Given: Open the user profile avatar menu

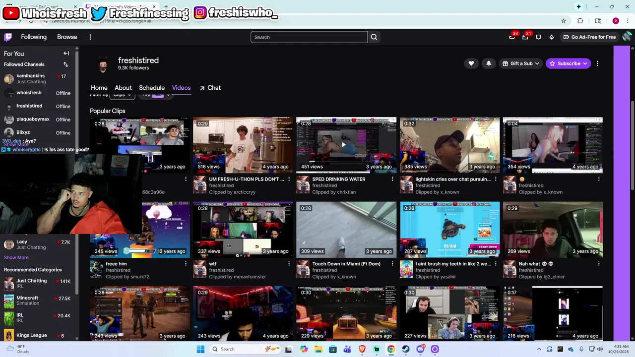Looking at the screenshot, I should tap(627, 37).
